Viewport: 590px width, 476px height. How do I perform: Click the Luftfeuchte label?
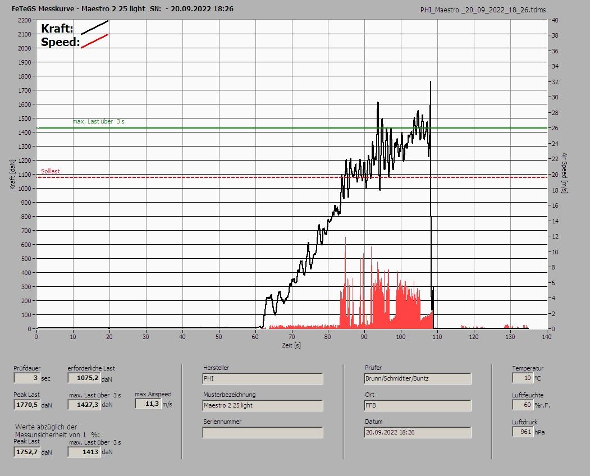coord(528,395)
